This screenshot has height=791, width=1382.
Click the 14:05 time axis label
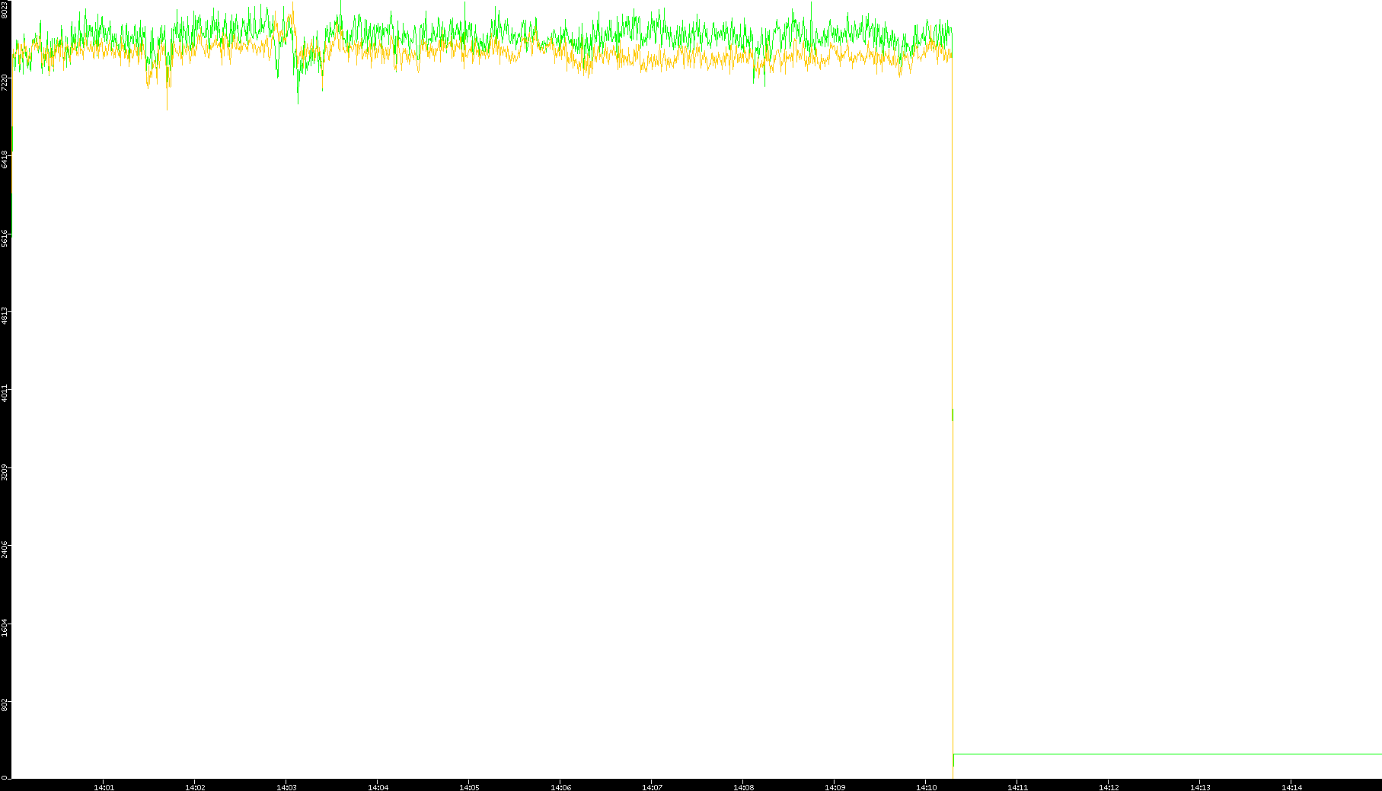(469, 787)
